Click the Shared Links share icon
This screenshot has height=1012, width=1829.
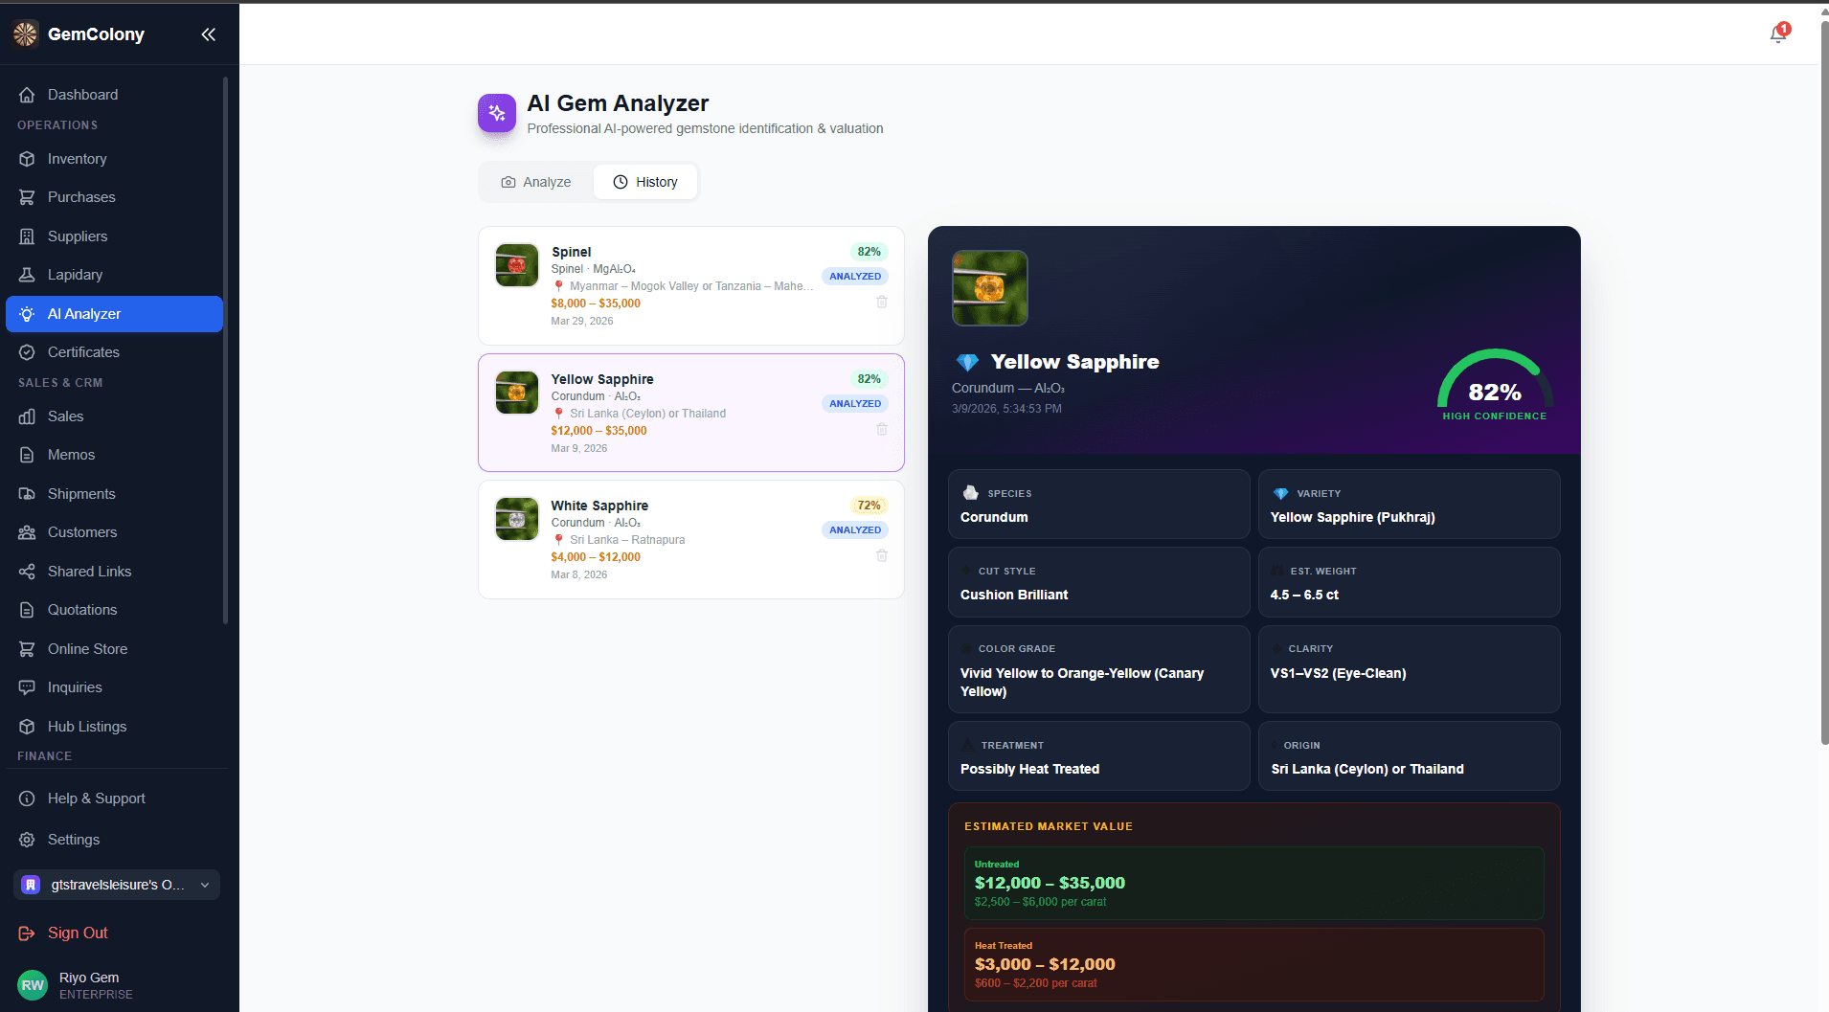27,572
